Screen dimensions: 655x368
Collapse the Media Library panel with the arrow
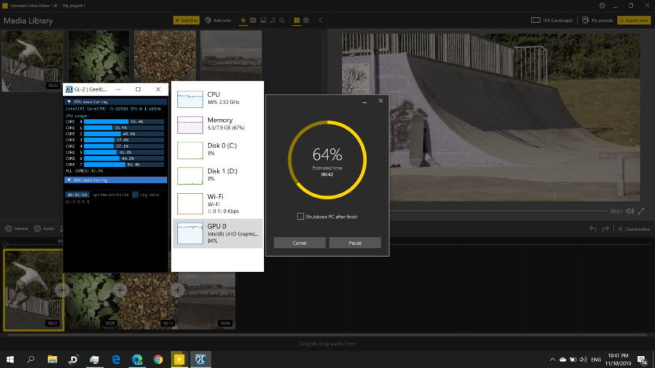pyautogui.click(x=320, y=20)
